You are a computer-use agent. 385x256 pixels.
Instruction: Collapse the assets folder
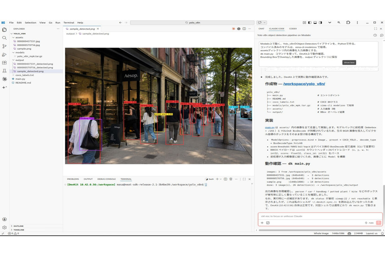(x=19, y=38)
